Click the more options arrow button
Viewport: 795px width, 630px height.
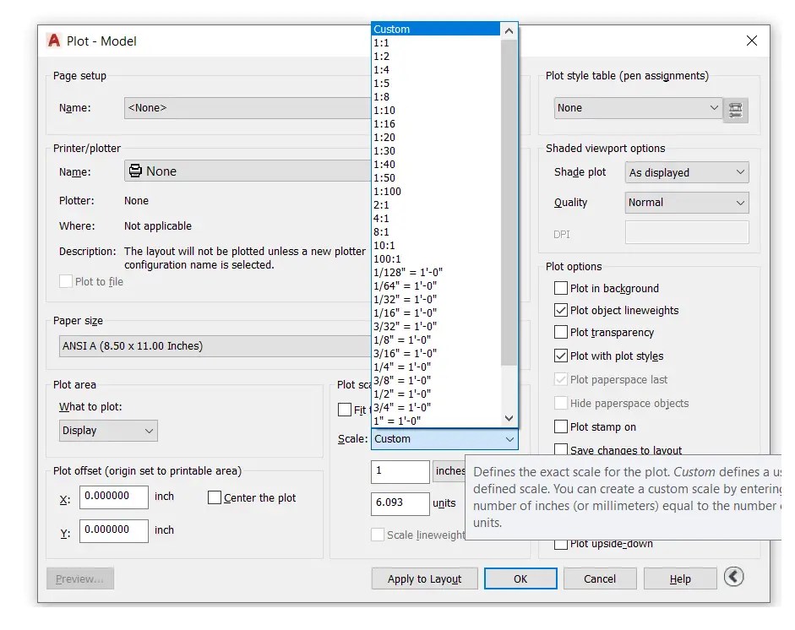click(733, 577)
